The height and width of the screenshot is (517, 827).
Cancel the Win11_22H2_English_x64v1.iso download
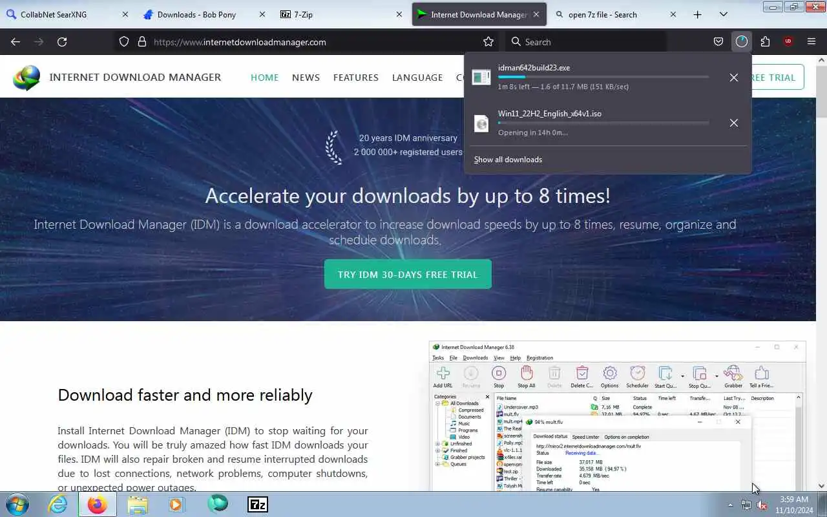click(x=733, y=123)
